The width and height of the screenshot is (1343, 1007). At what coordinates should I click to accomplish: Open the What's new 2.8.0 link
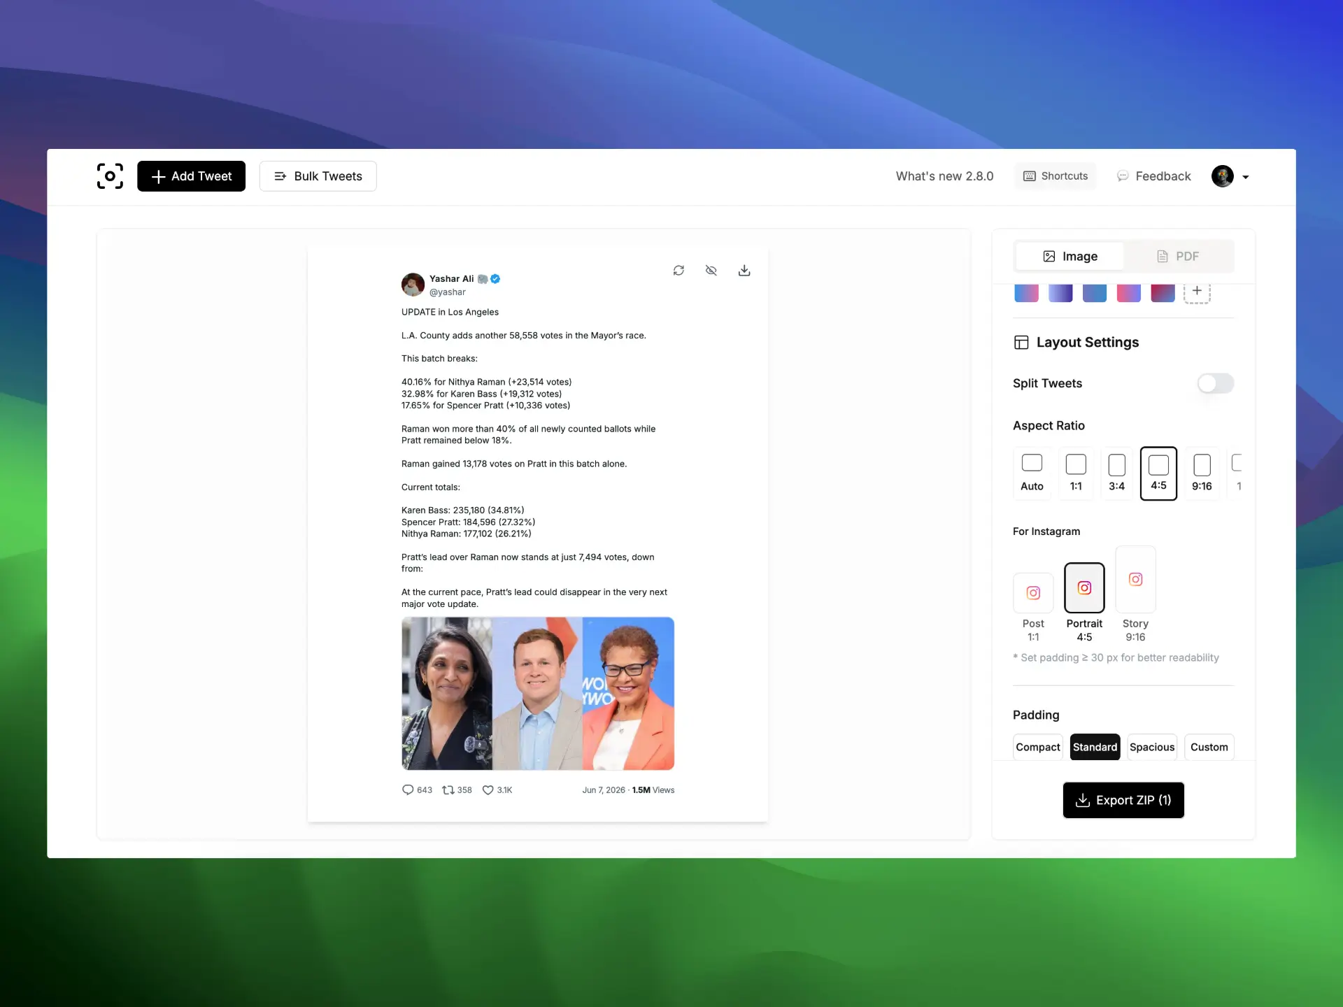[944, 176]
